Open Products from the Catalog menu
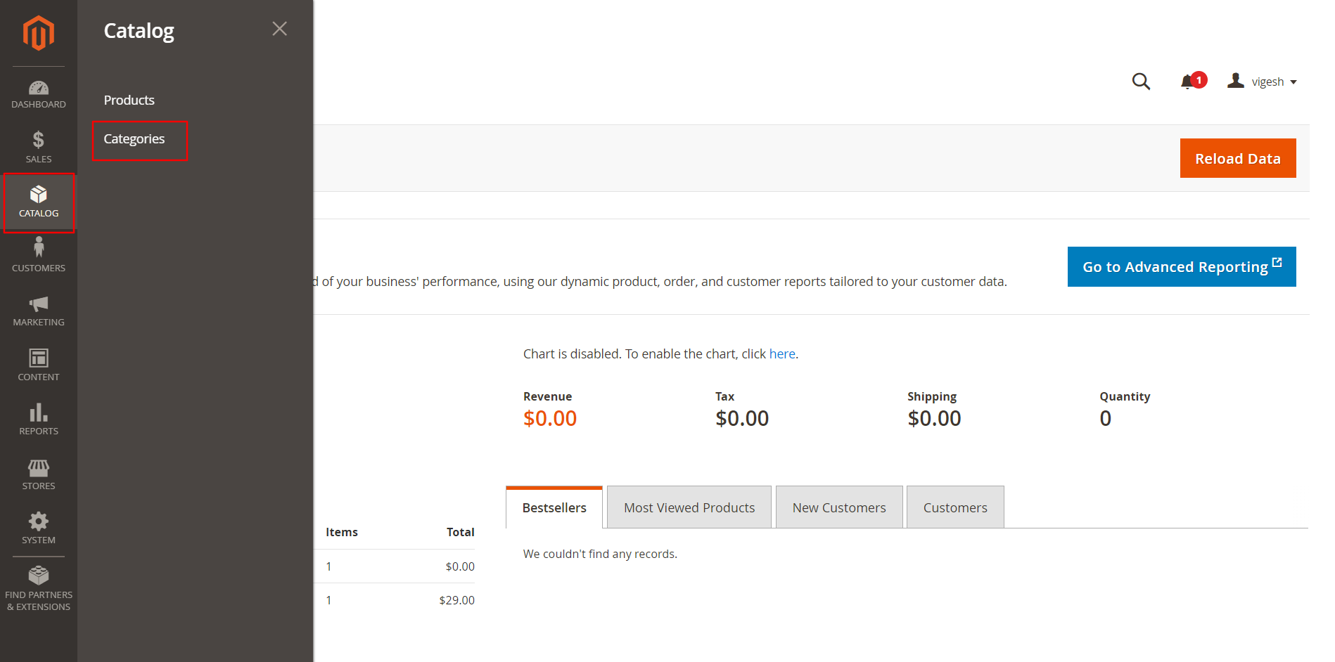The image size is (1335, 662). click(129, 100)
